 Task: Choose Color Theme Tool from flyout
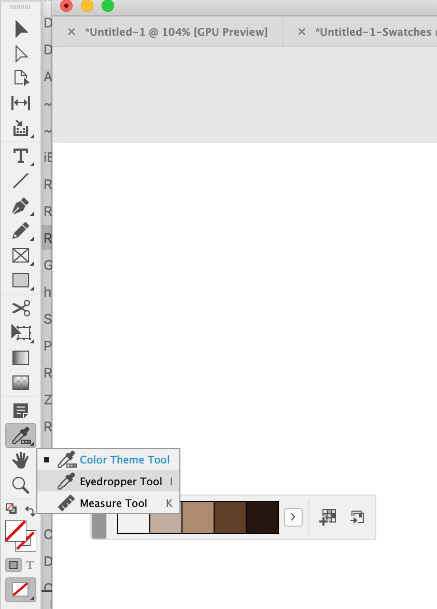(x=108, y=460)
